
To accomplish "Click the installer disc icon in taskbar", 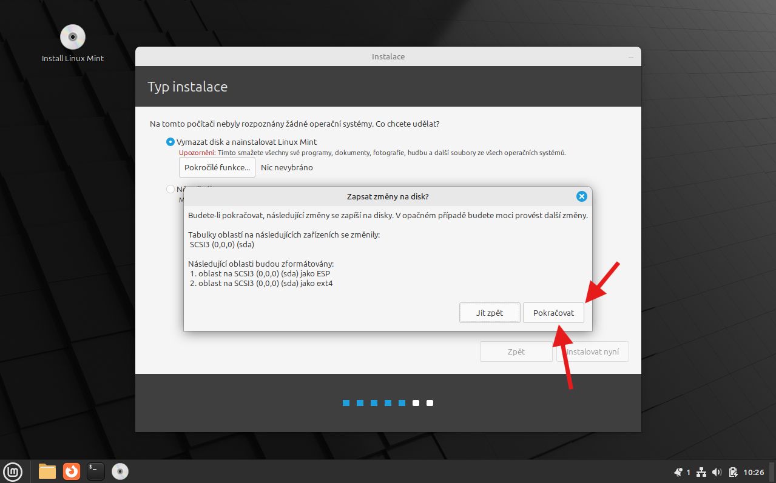I will point(120,471).
